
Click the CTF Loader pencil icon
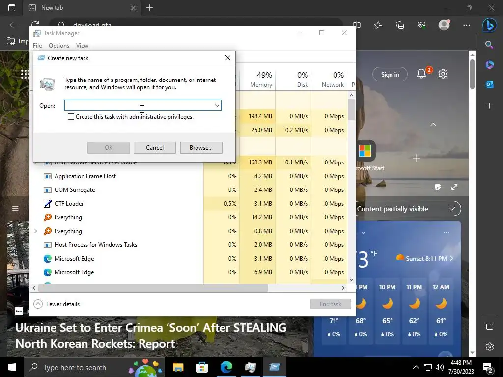[x=48, y=204]
